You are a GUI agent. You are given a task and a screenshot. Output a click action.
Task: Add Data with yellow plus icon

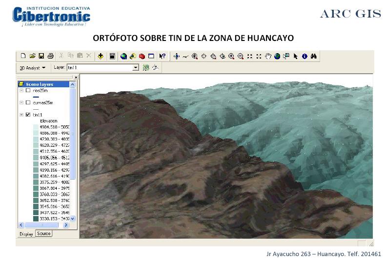(x=101, y=56)
